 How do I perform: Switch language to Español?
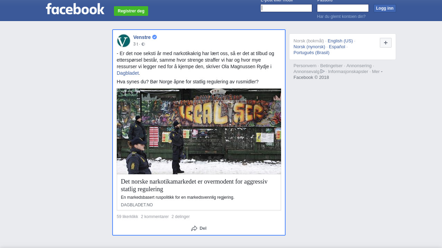point(337,46)
